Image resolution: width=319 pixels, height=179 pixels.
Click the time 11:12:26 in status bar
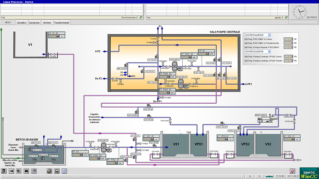coord(280,176)
